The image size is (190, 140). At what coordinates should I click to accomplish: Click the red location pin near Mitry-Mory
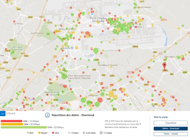(164, 66)
